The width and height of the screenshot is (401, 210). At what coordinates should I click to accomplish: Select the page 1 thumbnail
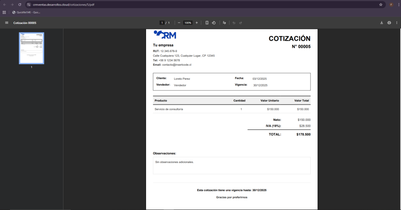coord(32,48)
